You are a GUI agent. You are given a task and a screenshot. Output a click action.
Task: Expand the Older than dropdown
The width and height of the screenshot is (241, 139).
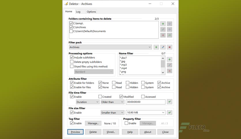click(112, 102)
